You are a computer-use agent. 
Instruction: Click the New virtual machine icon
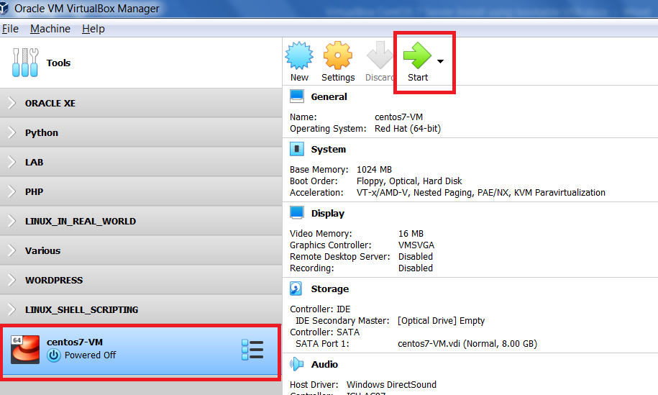click(299, 56)
